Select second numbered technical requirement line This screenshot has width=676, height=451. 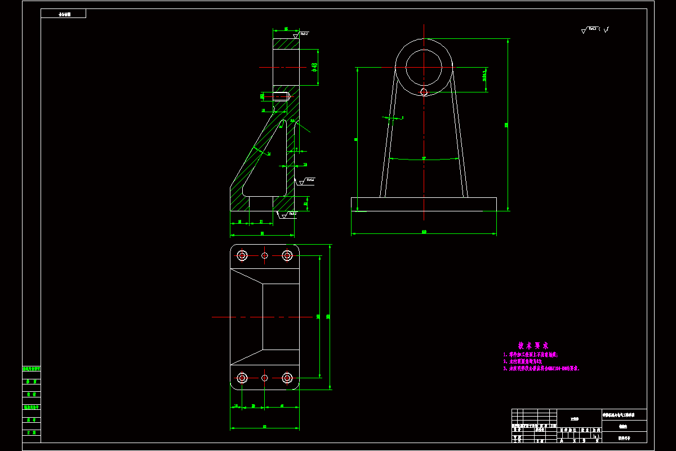pos(522,361)
